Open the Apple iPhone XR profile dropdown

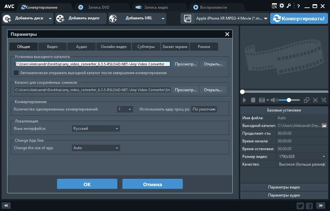pyautogui.click(x=266, y=18)
